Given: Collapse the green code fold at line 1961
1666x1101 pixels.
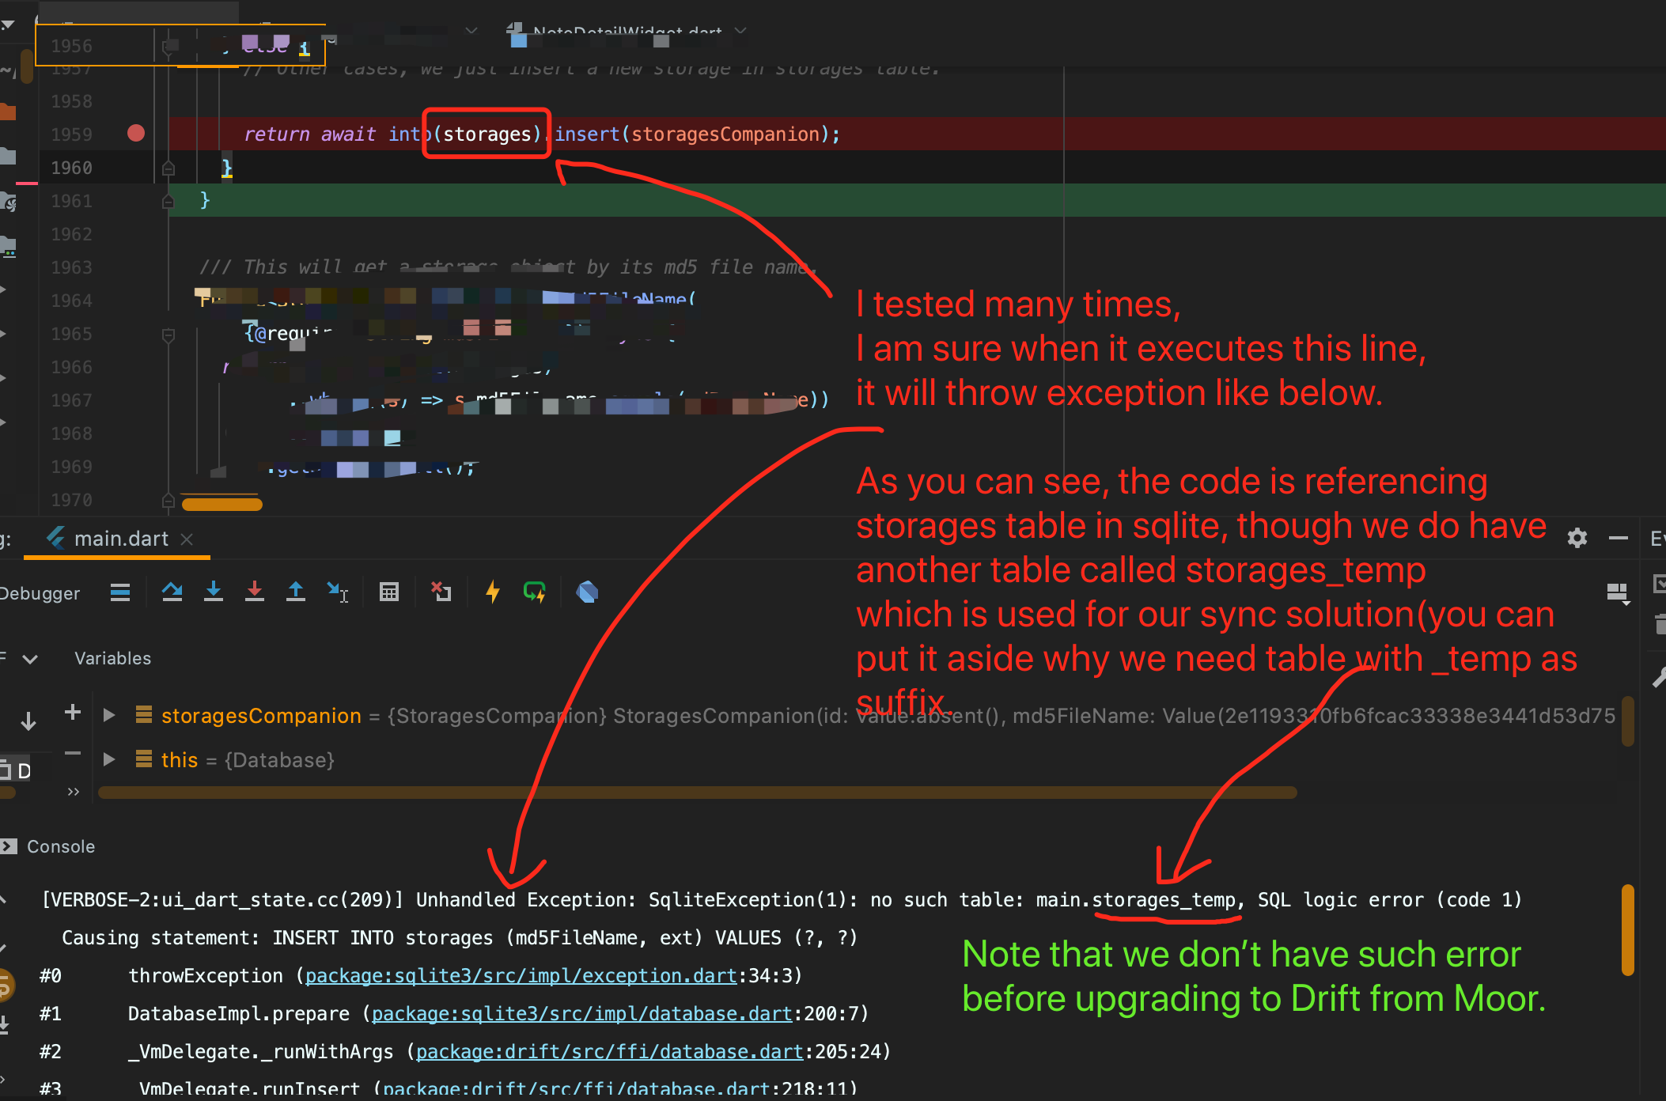Looking at the screenshot, I should tap(168, 200).
